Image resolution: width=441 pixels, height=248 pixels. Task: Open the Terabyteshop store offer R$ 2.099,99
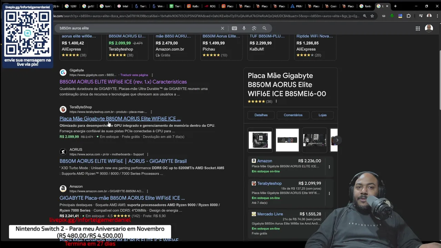[x=291, y=193]
